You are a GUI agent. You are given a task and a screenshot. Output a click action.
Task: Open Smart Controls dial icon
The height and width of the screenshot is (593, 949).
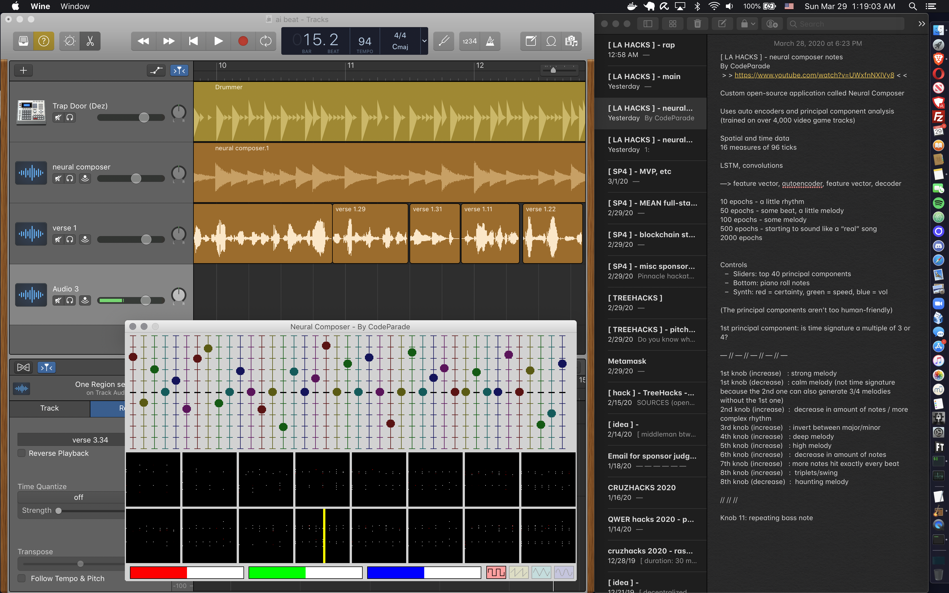tap(70, 41)
